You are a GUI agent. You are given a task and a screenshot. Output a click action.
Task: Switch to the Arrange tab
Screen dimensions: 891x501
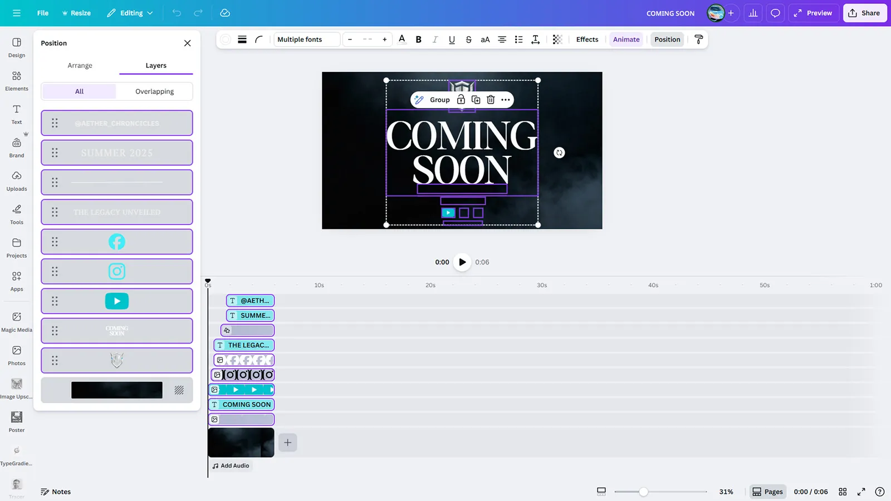click(80, 65)
